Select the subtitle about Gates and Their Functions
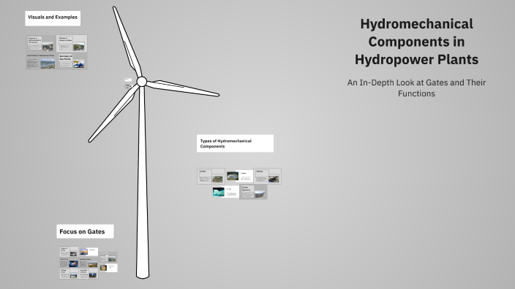 pos(416,88)
